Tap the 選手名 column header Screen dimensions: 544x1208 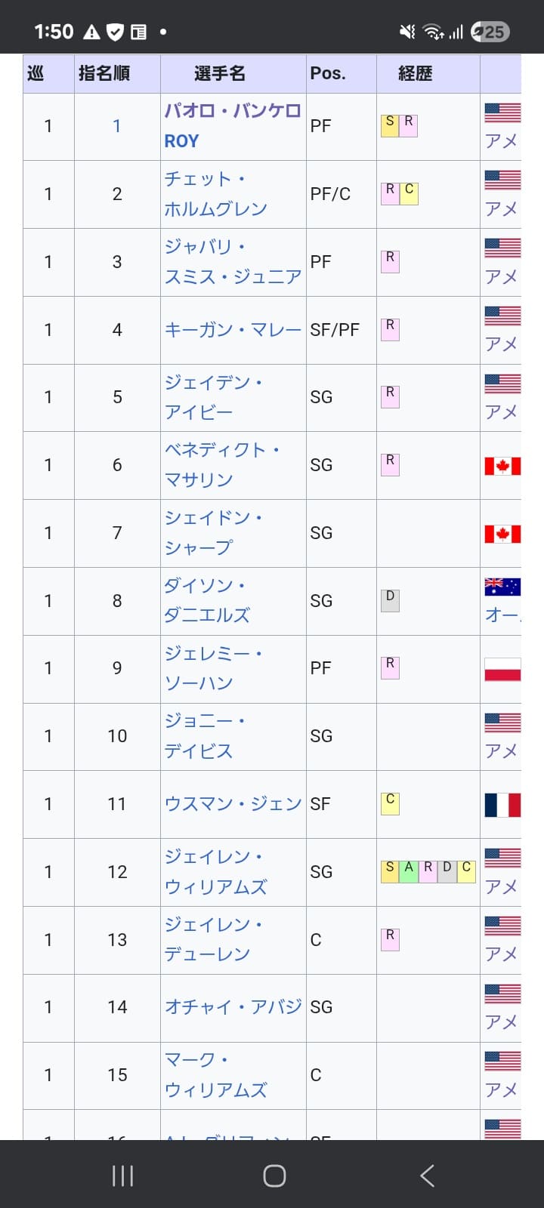[219, 73]
